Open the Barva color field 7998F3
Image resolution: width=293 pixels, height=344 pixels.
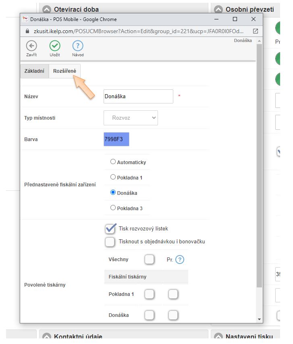[x=116, y=139]
